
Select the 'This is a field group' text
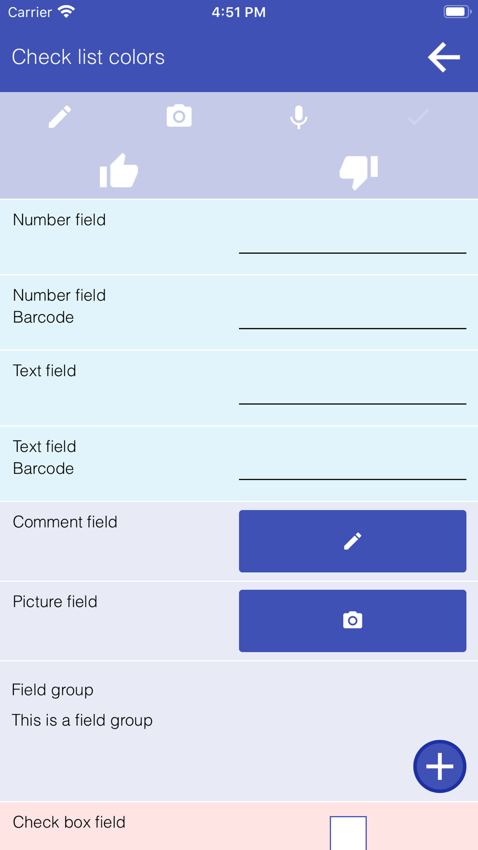point(82,720)
